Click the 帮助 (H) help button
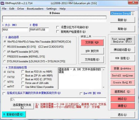Viewport: 139px width, 120px height. coord(122,29)
